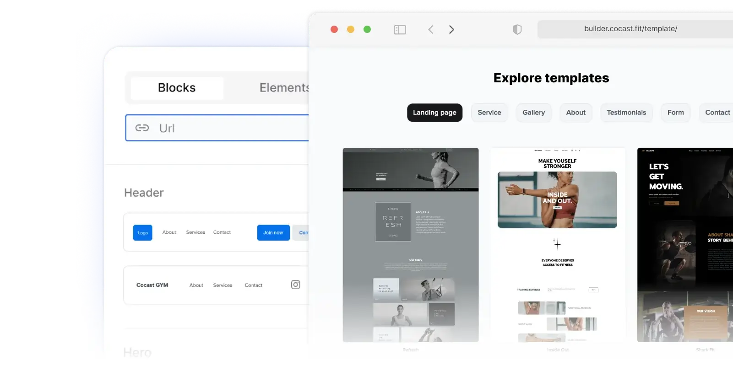Viewport: 733px width, 366px height.
Task: Open the Let's Get Moving template thumbnail
Action: (x=685, y=245)
